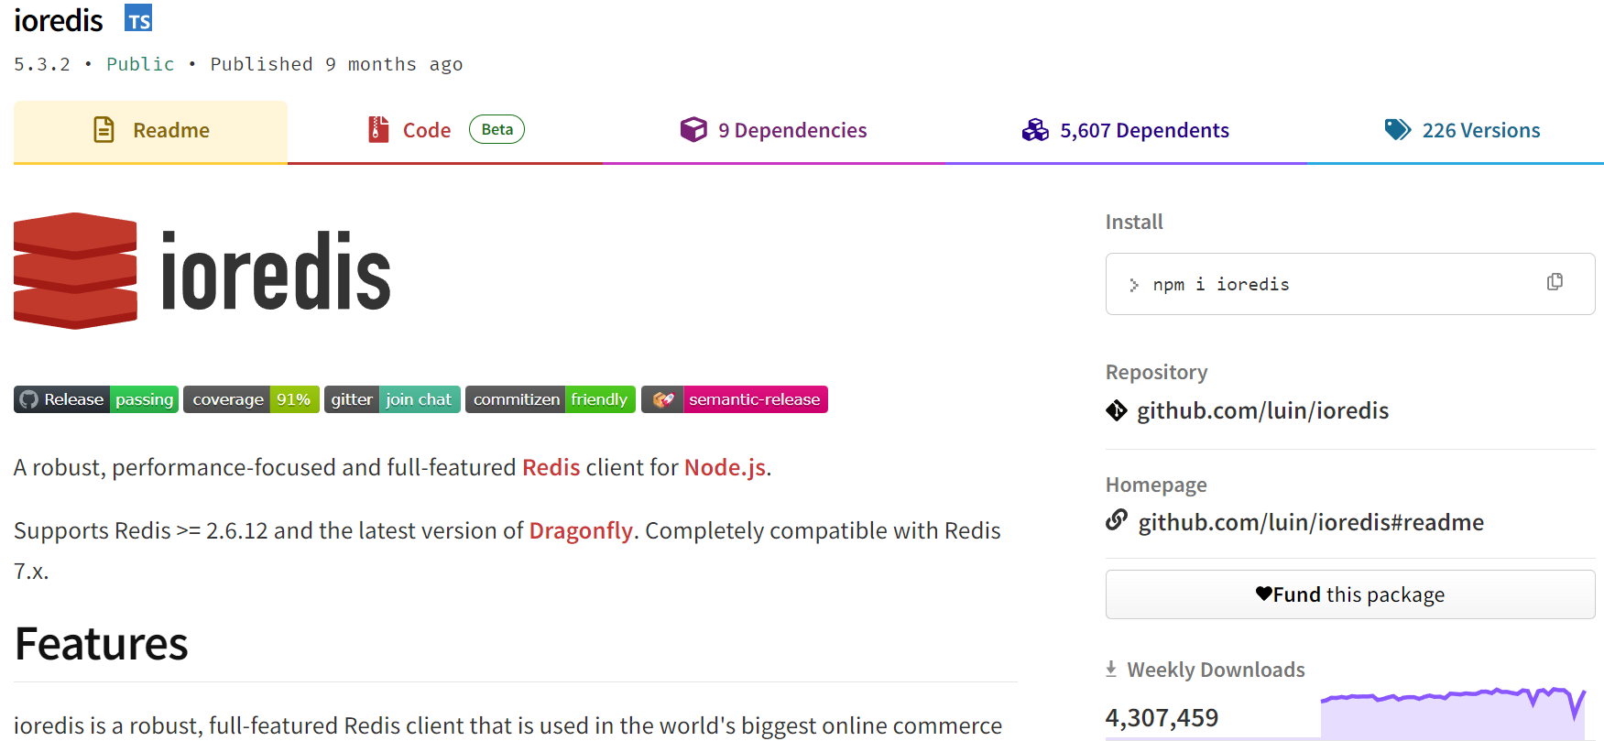1604x741 pixels.
Task: Follow the Dragonfly link
Action: pyautogui.click(x=581, y=530)
